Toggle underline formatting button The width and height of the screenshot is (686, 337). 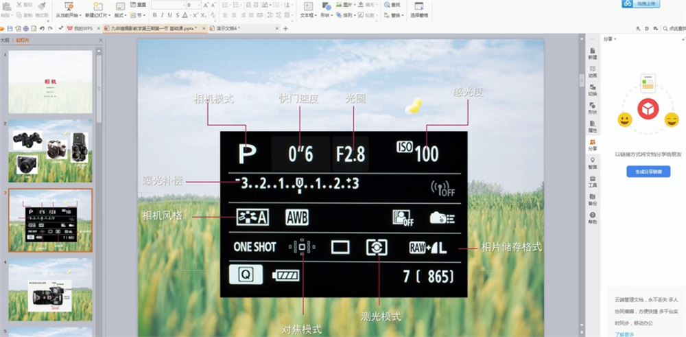pos(170,15)
